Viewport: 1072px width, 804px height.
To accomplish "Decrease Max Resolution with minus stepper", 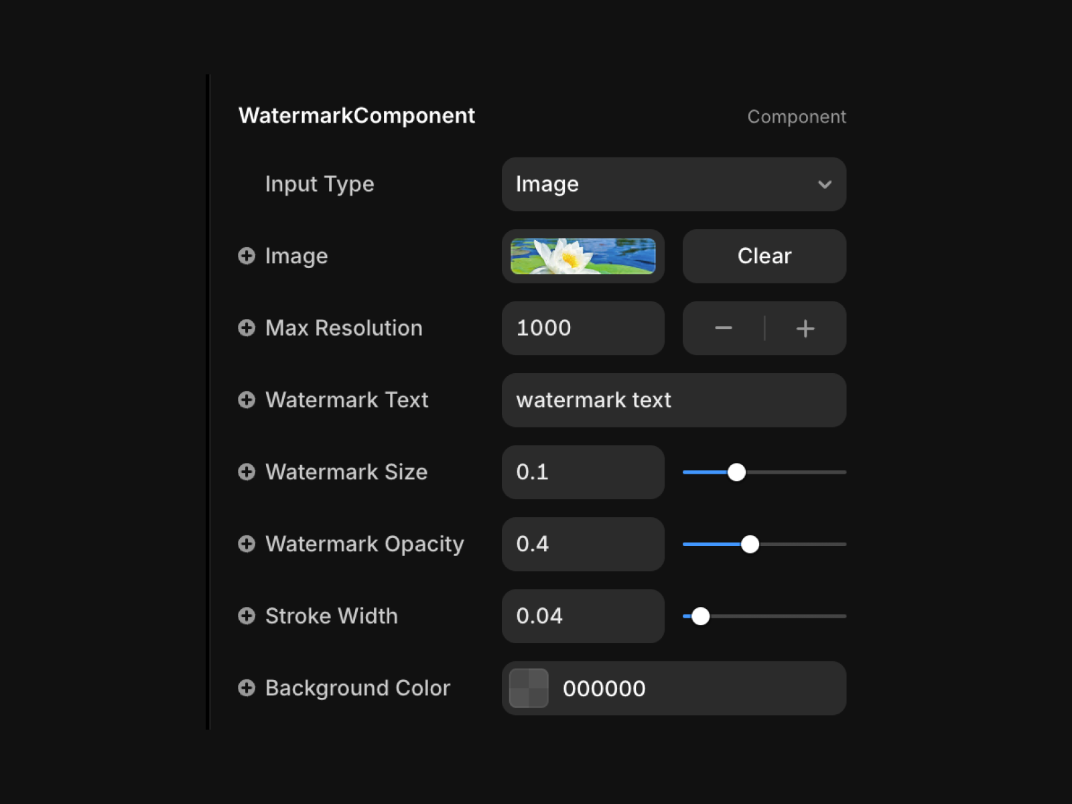I will (x=724, y=328).
